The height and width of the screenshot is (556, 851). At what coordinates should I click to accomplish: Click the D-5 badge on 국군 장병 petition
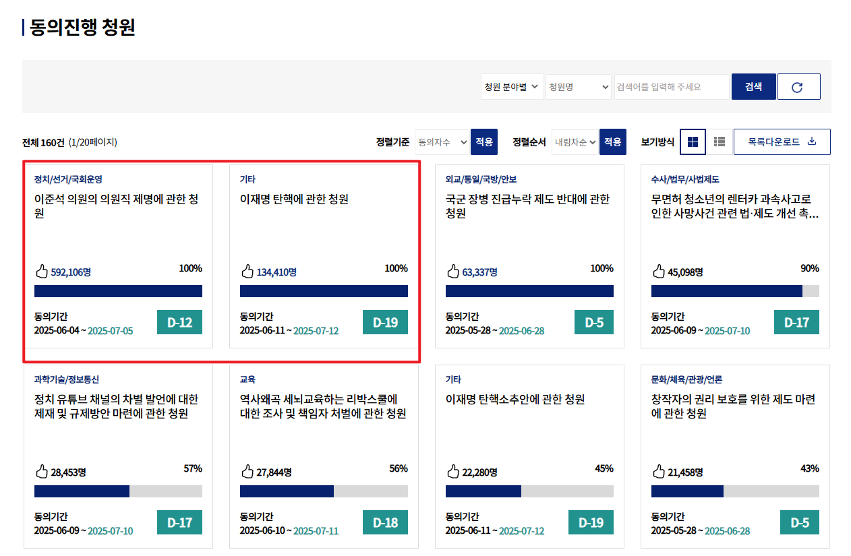[x=593, y=322]
